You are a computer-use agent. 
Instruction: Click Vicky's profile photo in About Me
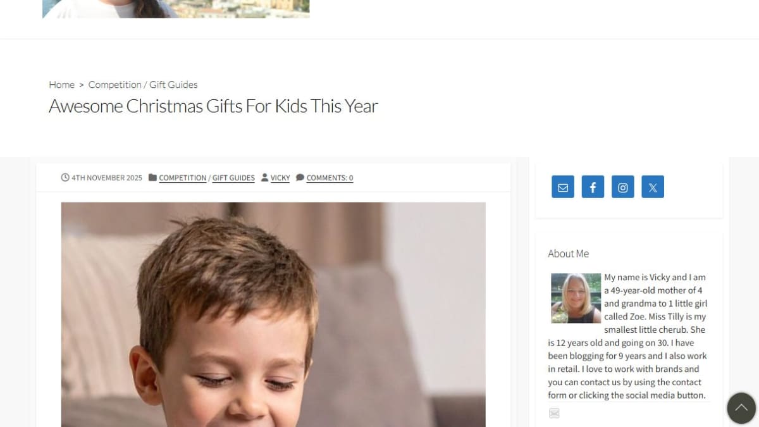(x=576, y=298)
